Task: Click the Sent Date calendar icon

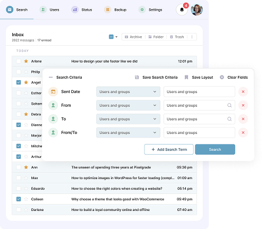Action: (x=53, y=92)
